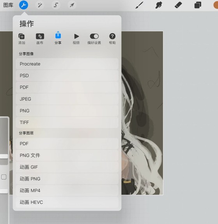Open the Adjustments magic wand tool
This screenshot has width=218, height=224.
coord(40,5)
